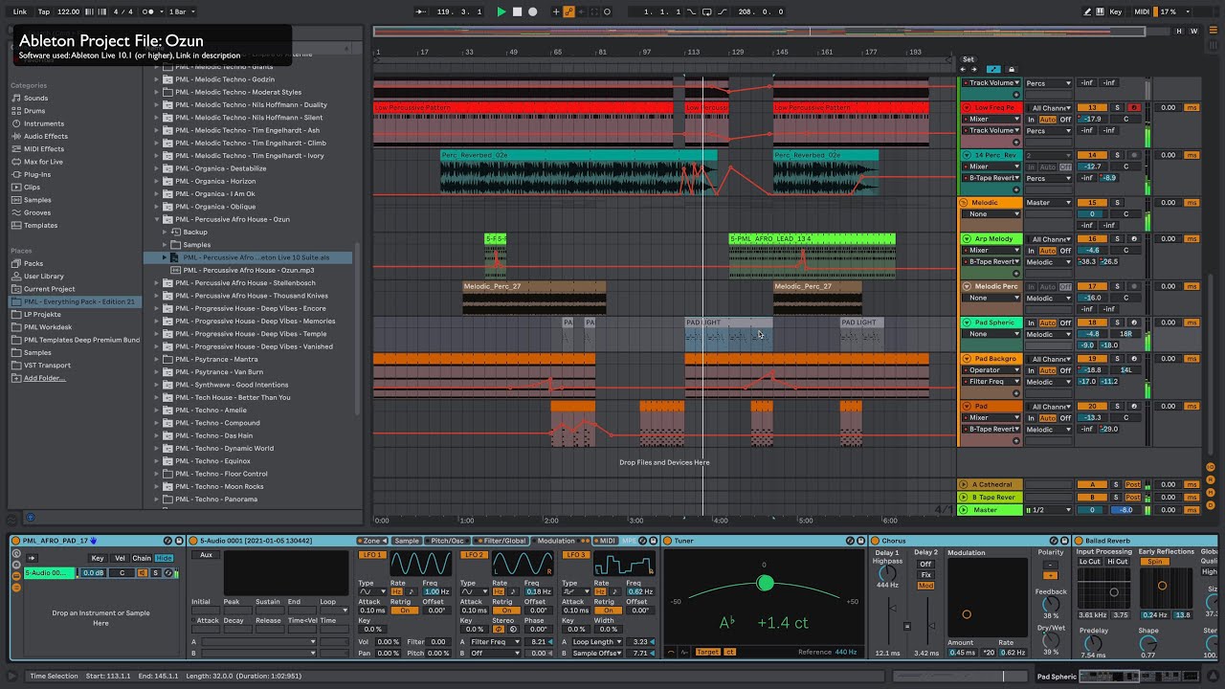Unfold the Melodic group track

click(965, 203)
